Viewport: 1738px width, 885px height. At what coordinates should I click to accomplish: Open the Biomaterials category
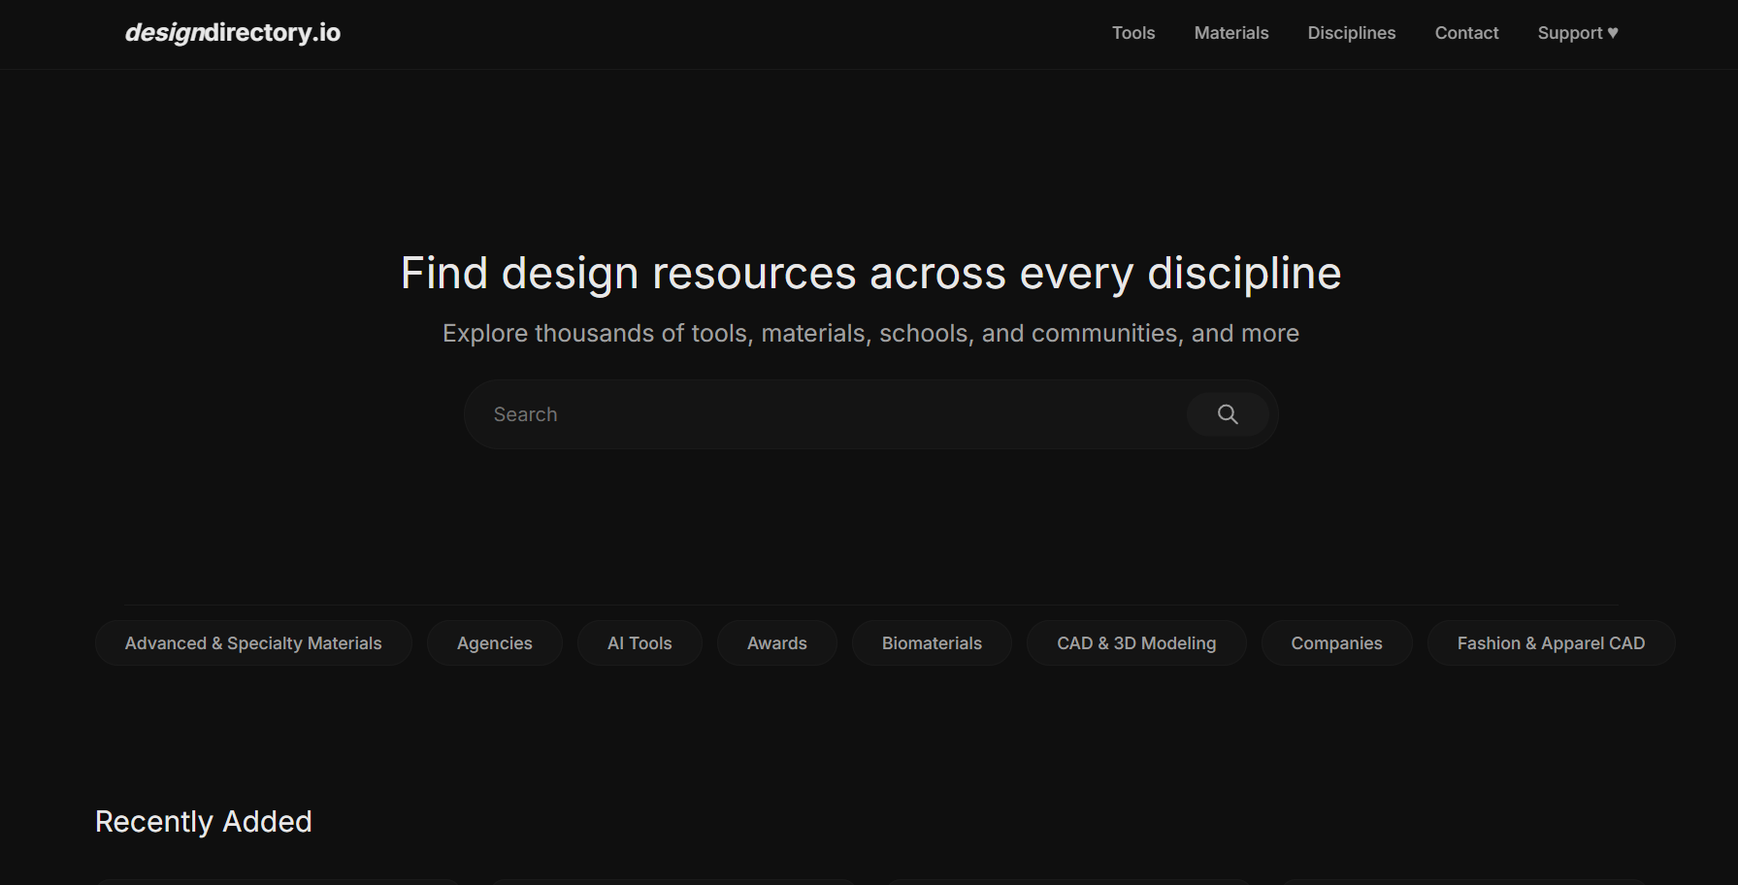[931, 642]
